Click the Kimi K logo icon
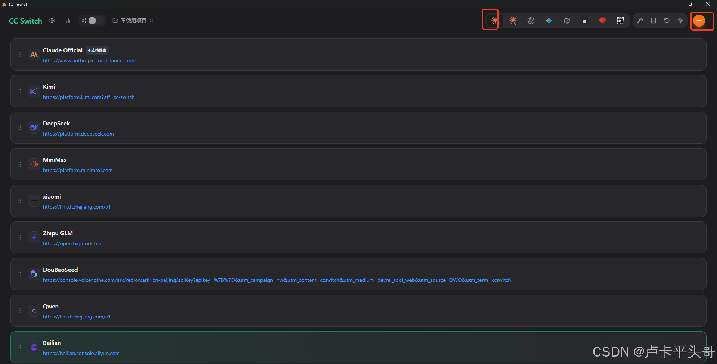Viewport: 717px width, 364px height. pyautogui.click(x=34, y=91)
